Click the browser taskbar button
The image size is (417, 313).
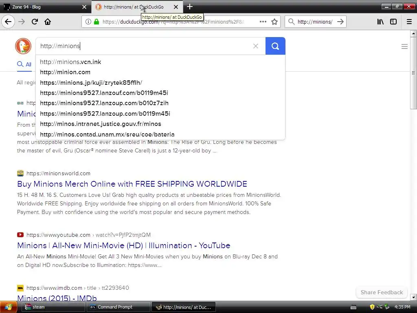click(x=184, y=307)
